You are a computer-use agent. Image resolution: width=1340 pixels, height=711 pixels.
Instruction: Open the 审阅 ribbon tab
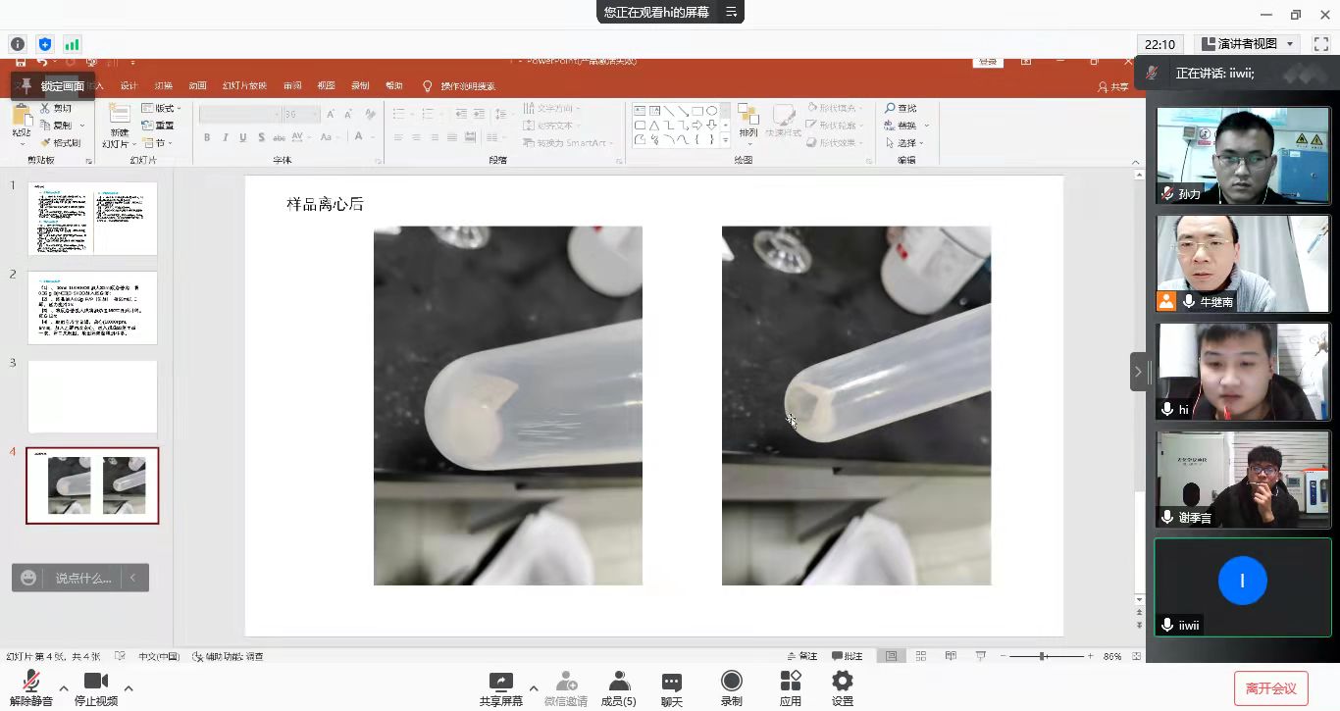coord(292,86)
